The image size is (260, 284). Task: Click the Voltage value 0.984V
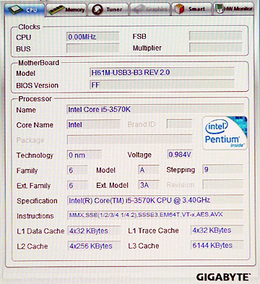point(180,155)
